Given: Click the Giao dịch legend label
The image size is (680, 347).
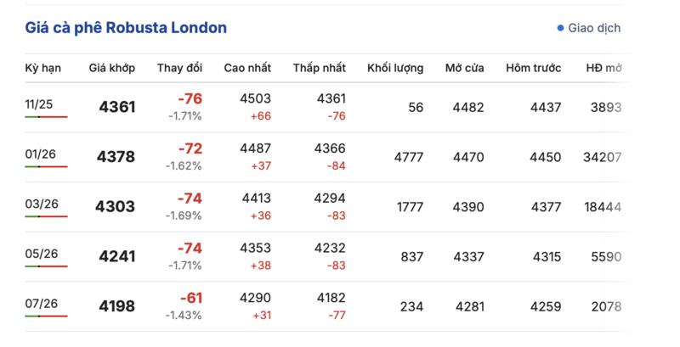Looking at the screenshot, I should [x=594, y=28].
